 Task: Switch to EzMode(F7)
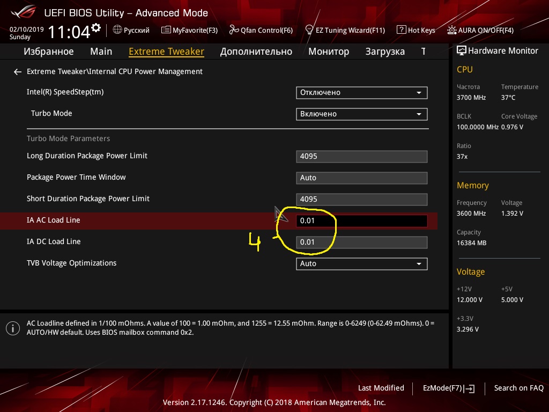[442, 388]
